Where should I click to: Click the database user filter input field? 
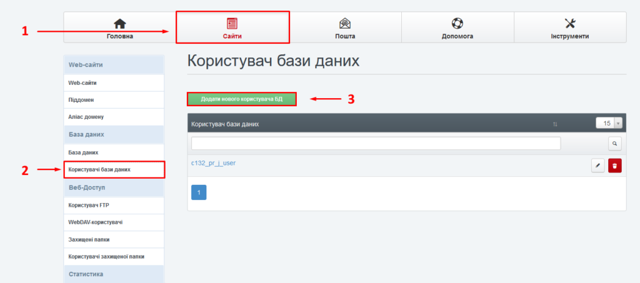(376, 144)
